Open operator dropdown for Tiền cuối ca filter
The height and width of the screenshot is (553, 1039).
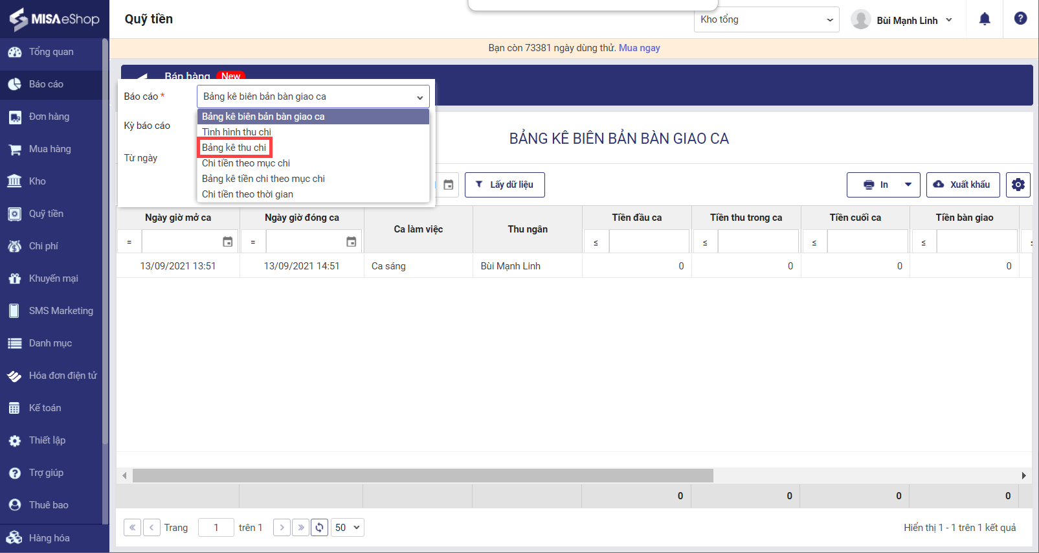click(x=814, y=242)
